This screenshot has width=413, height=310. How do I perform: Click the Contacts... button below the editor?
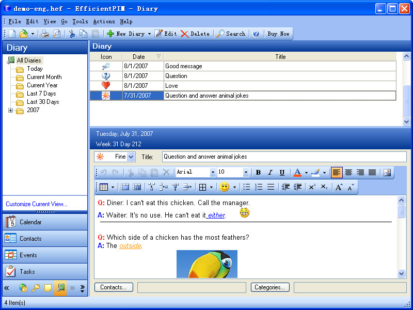[114, 287]
